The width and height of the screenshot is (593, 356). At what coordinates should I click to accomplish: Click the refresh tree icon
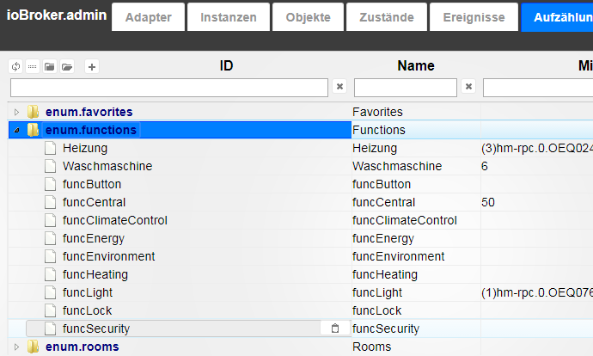[15, 66]
